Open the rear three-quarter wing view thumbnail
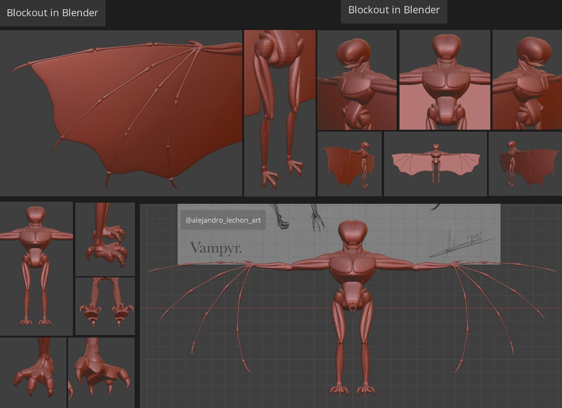Screen dimensions: 562x408 pos(525,163)
